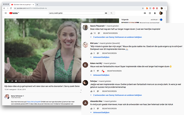Open the on-screen keyboard icon in search box
Image resolution: width=184 pixels, height=115 pixels.
tap(106, 13)
